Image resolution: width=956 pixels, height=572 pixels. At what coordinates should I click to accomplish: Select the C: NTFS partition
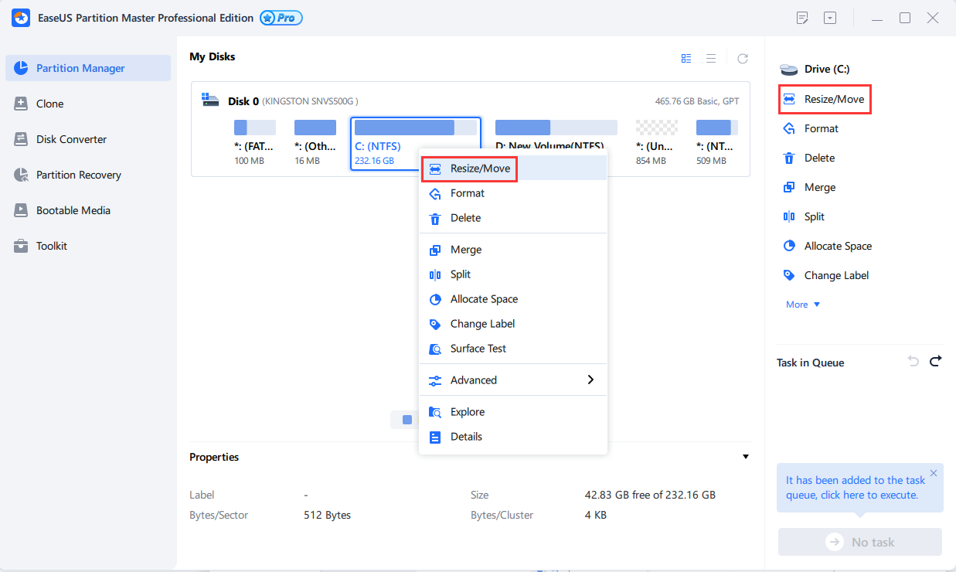[x=416, y=143]
